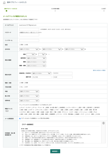Select the 既婚 radio button
The image size is (111, 157).
25,83
